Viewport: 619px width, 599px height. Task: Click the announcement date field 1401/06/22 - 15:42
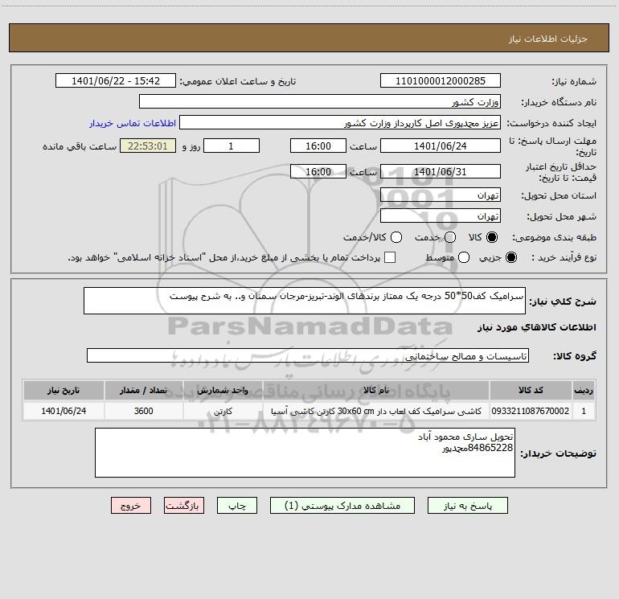pyautogui.click(x=116, y=80)
